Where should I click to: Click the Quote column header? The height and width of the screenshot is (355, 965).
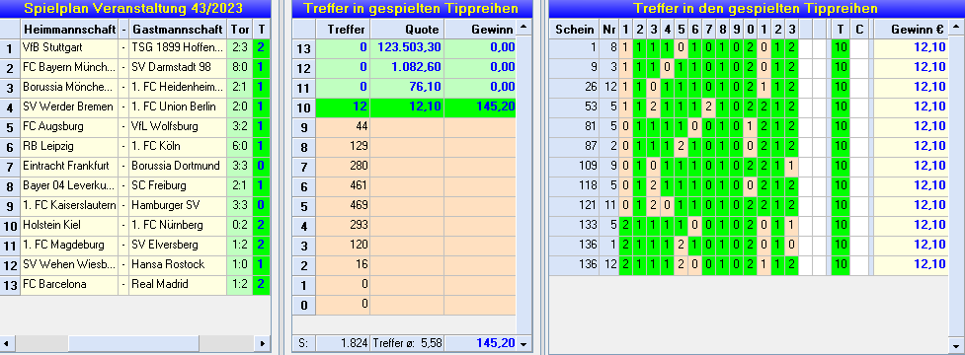pos(407,29)
